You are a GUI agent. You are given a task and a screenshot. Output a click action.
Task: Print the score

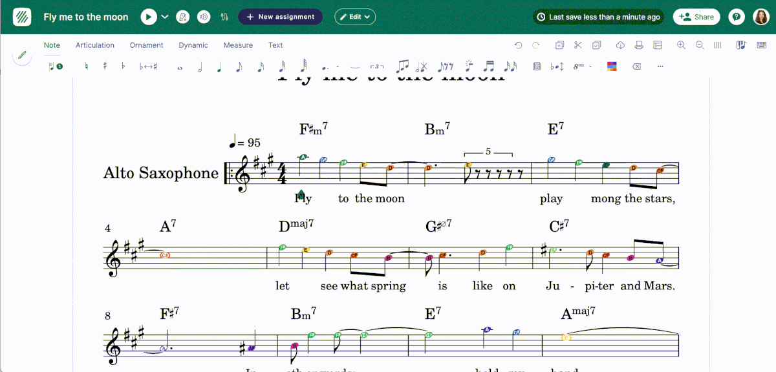pos(639,45)
